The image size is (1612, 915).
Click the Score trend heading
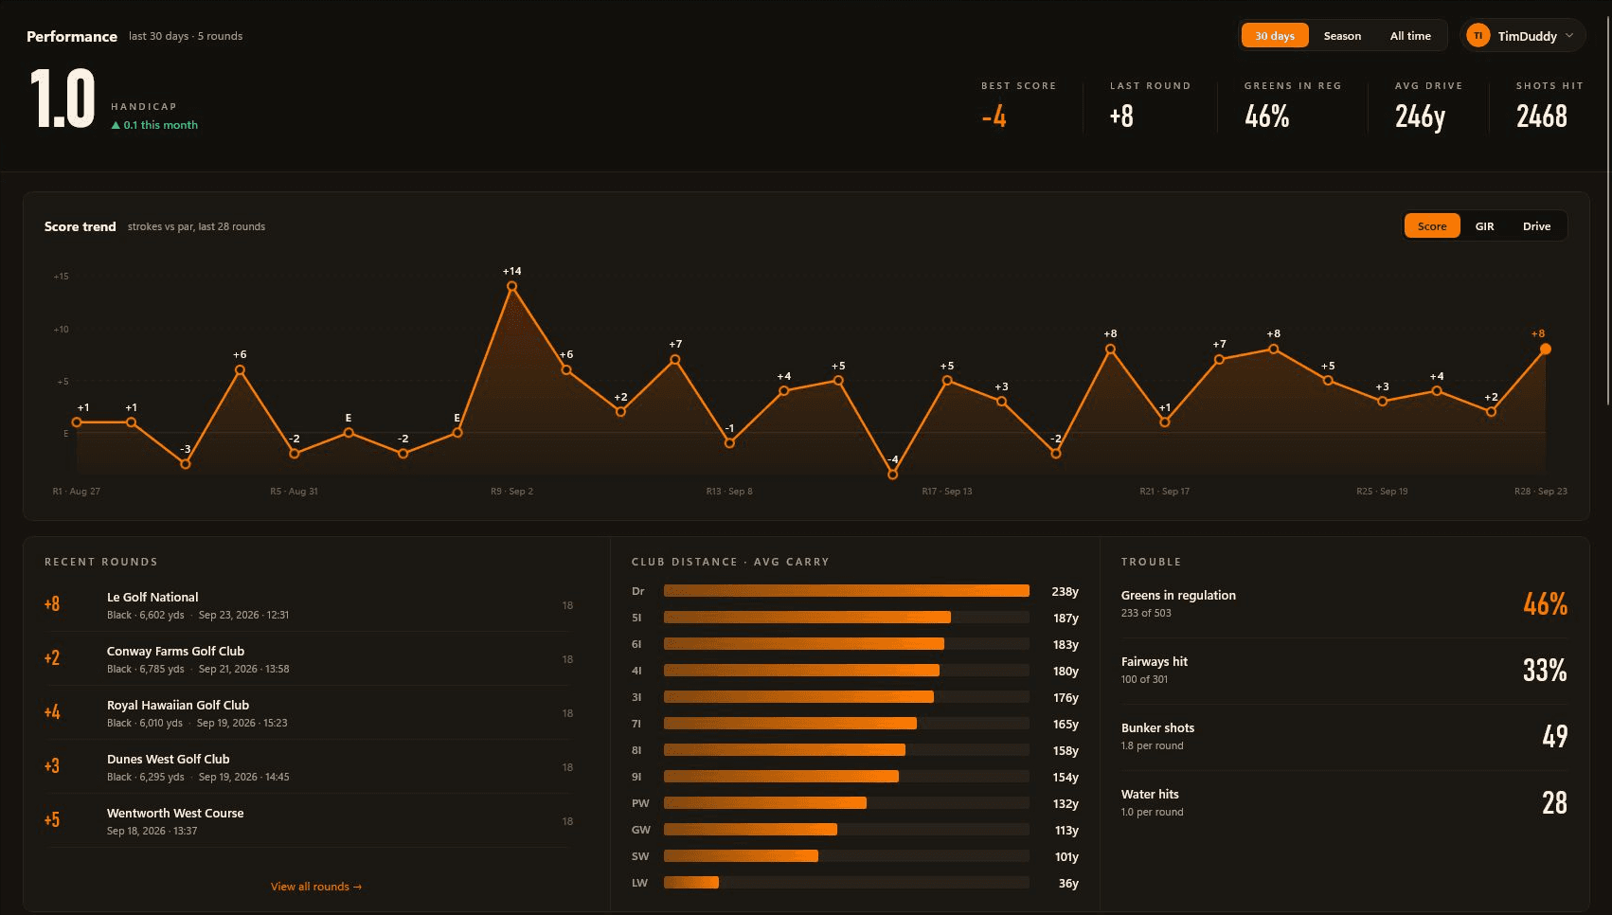tap(80, 226)
